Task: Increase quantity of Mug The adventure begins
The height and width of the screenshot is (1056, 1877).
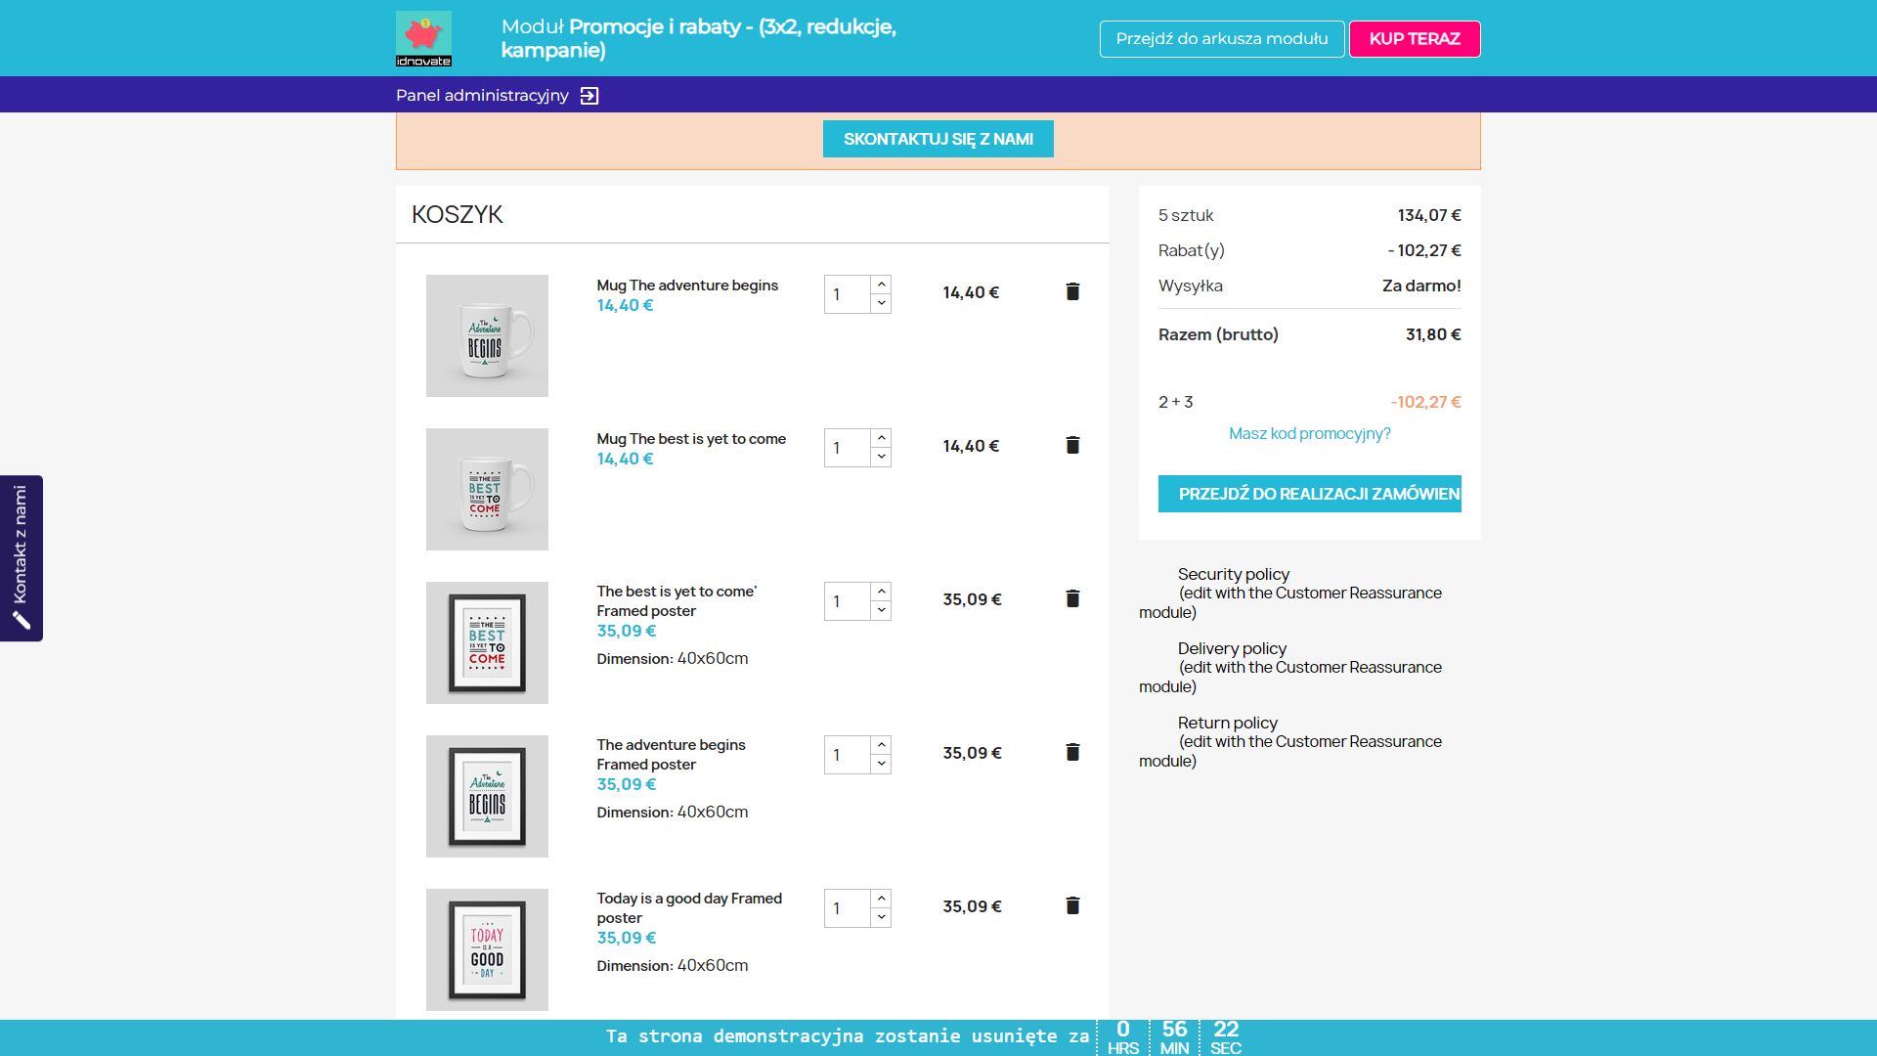Action: (881, 285)
